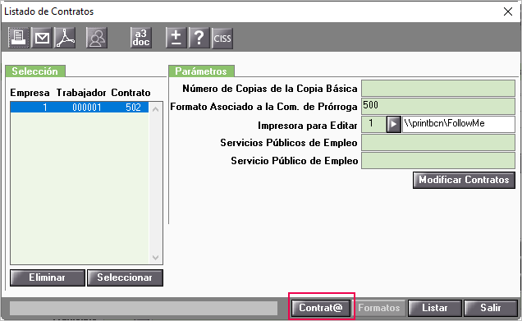Click the printer icon in the toolbar

(x=19, y=38)
